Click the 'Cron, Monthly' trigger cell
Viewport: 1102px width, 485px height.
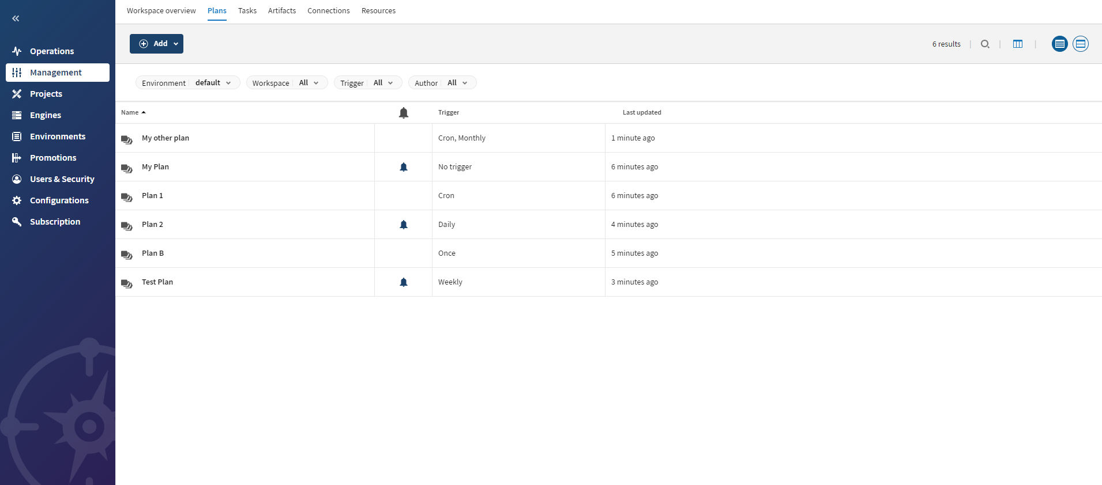[x=518, y=138]
